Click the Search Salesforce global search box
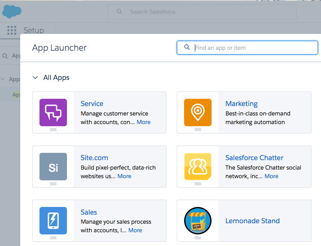321x246 pixels. point(206,12)
